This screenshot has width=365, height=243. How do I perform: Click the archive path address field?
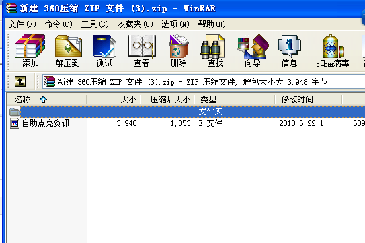tap(204, 81)
